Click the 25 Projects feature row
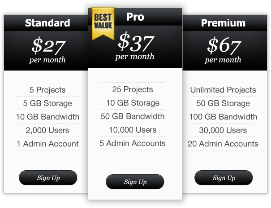Viewport: 271px width, 208px height. 133,89
